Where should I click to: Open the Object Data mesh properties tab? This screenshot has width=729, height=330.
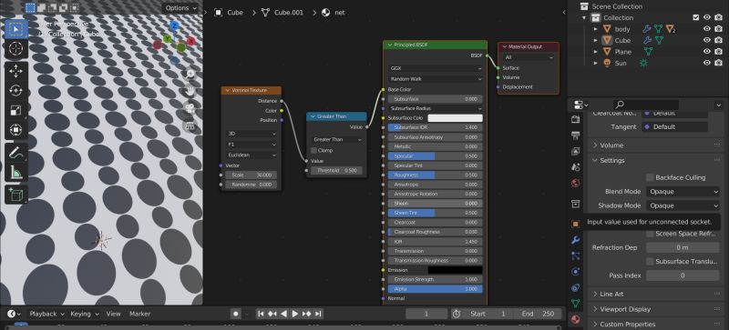click(576, 304)
